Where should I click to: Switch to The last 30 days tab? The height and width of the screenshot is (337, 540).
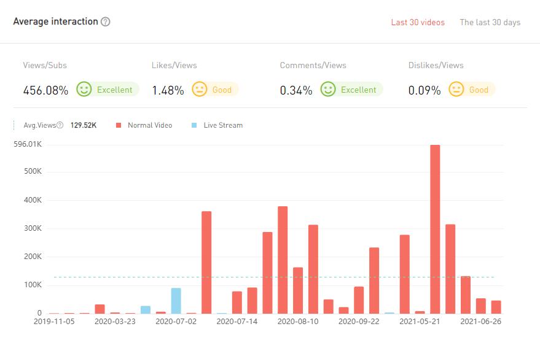490,23
